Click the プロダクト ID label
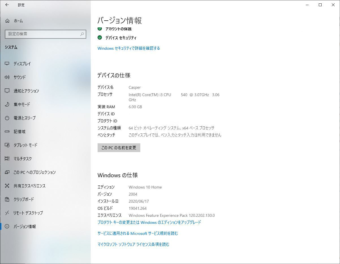340x264 pixels. [107, 121]
